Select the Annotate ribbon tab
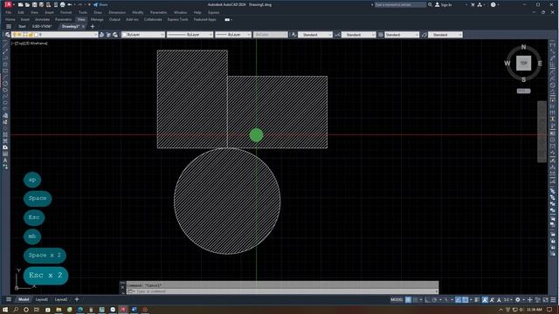The image size is (559, 314). [x=42, y=19]
